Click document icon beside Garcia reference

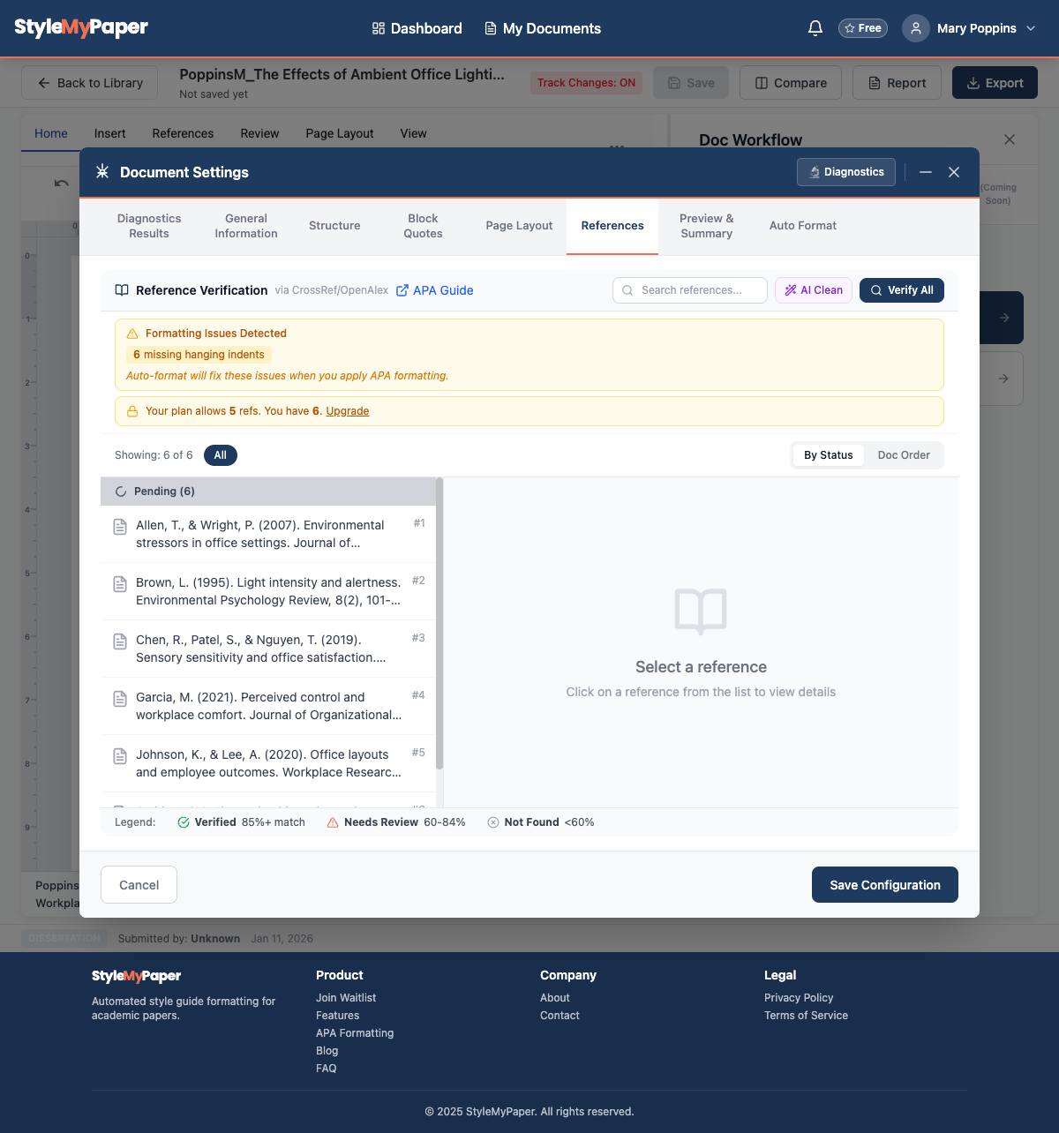coord(120,699)
